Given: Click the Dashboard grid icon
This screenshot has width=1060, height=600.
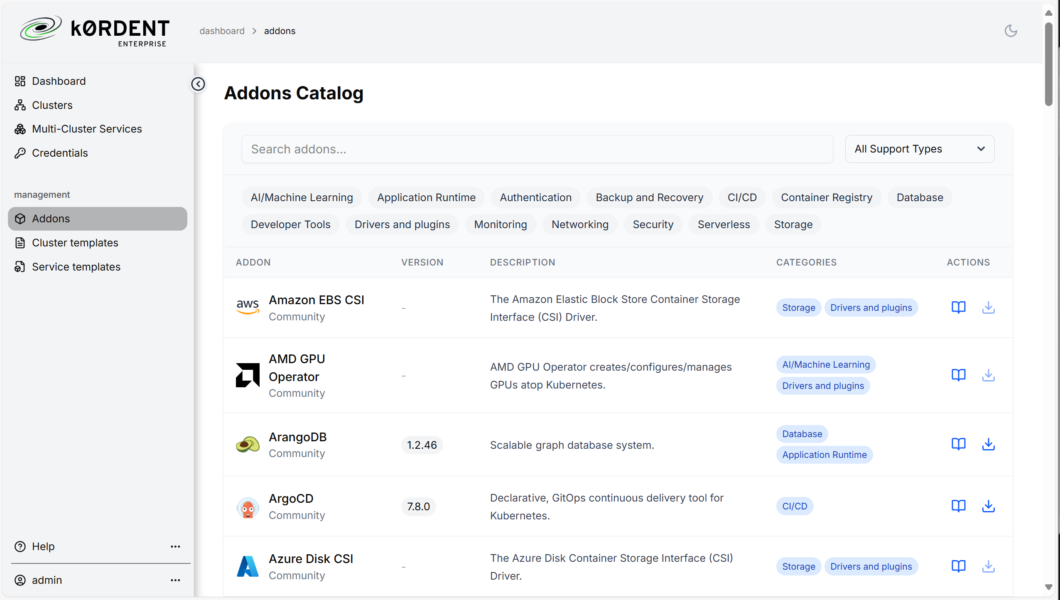Looking at the screenshot, I should point(20,81).
